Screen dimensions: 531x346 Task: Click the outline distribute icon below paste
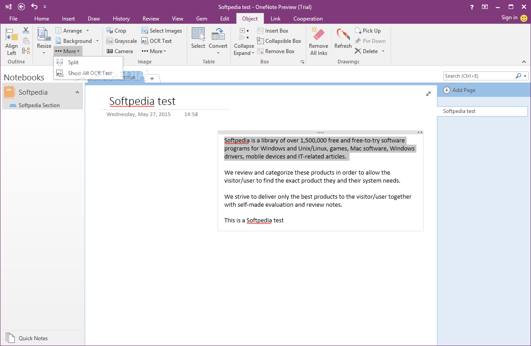click(x=26, y=51)
